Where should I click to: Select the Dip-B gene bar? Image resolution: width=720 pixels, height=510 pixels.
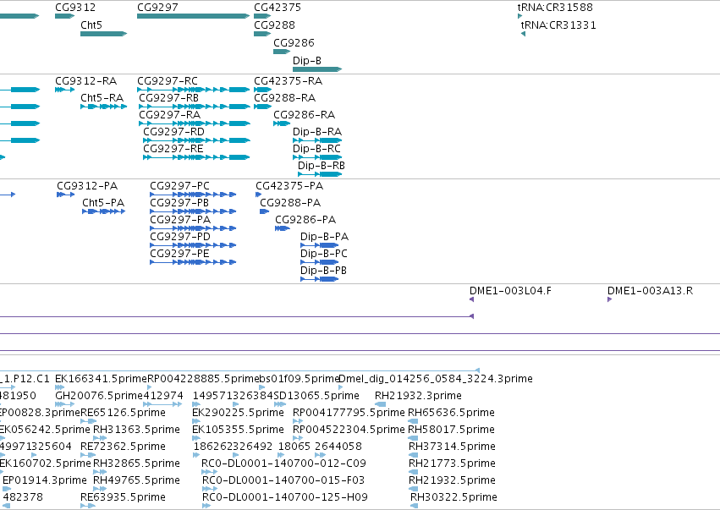317,69
